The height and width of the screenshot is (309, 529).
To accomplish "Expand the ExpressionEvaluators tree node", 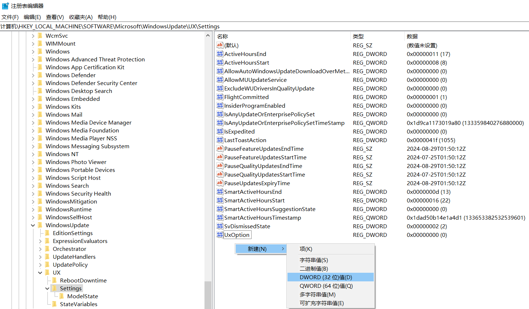I will (x=40, y=241).
